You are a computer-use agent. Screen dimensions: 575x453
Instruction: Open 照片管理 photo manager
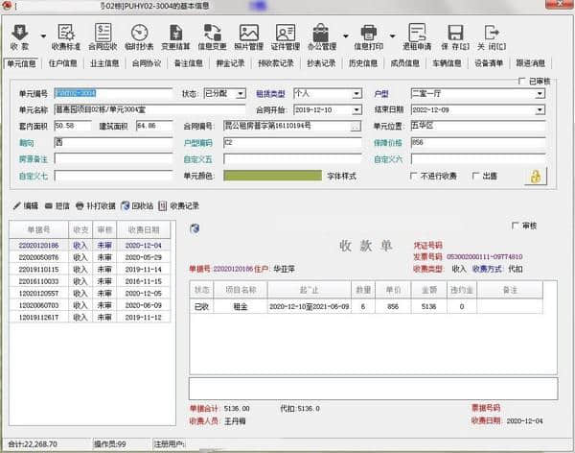(x=249, y=36)
